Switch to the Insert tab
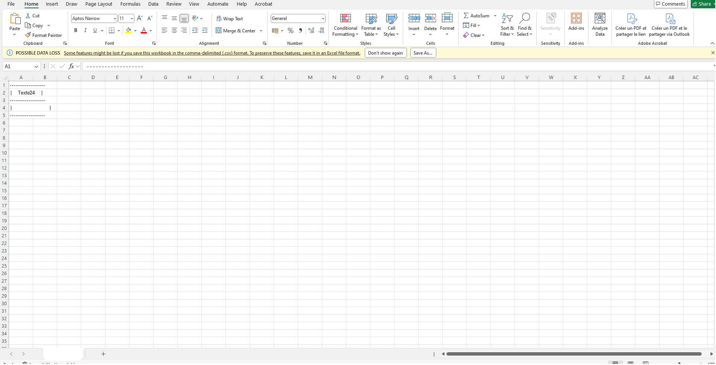The height and width of the screenshot is (365, 716). pos(52,4)
